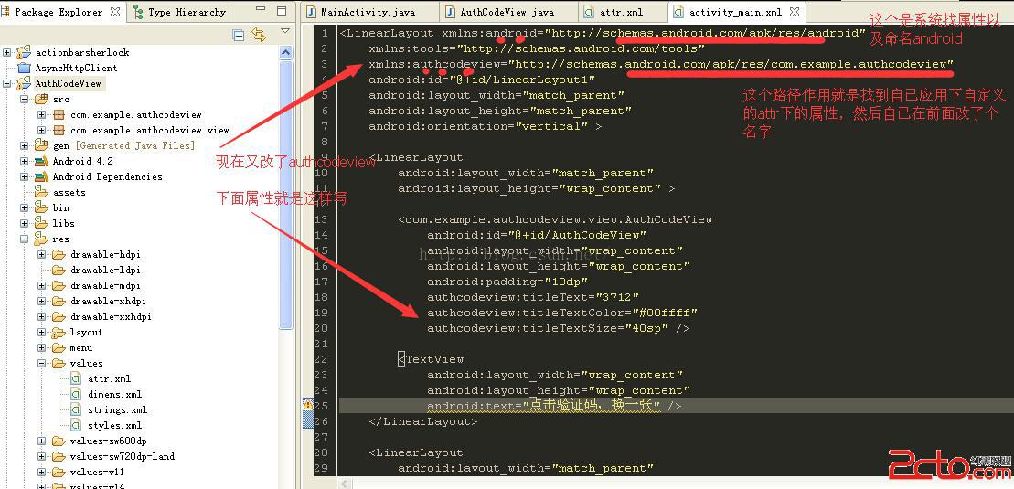Collapse the res folder
Image resolution: width=1014 pixels, height=489 pixels.
pyautogui.click(x=24, y=239)
